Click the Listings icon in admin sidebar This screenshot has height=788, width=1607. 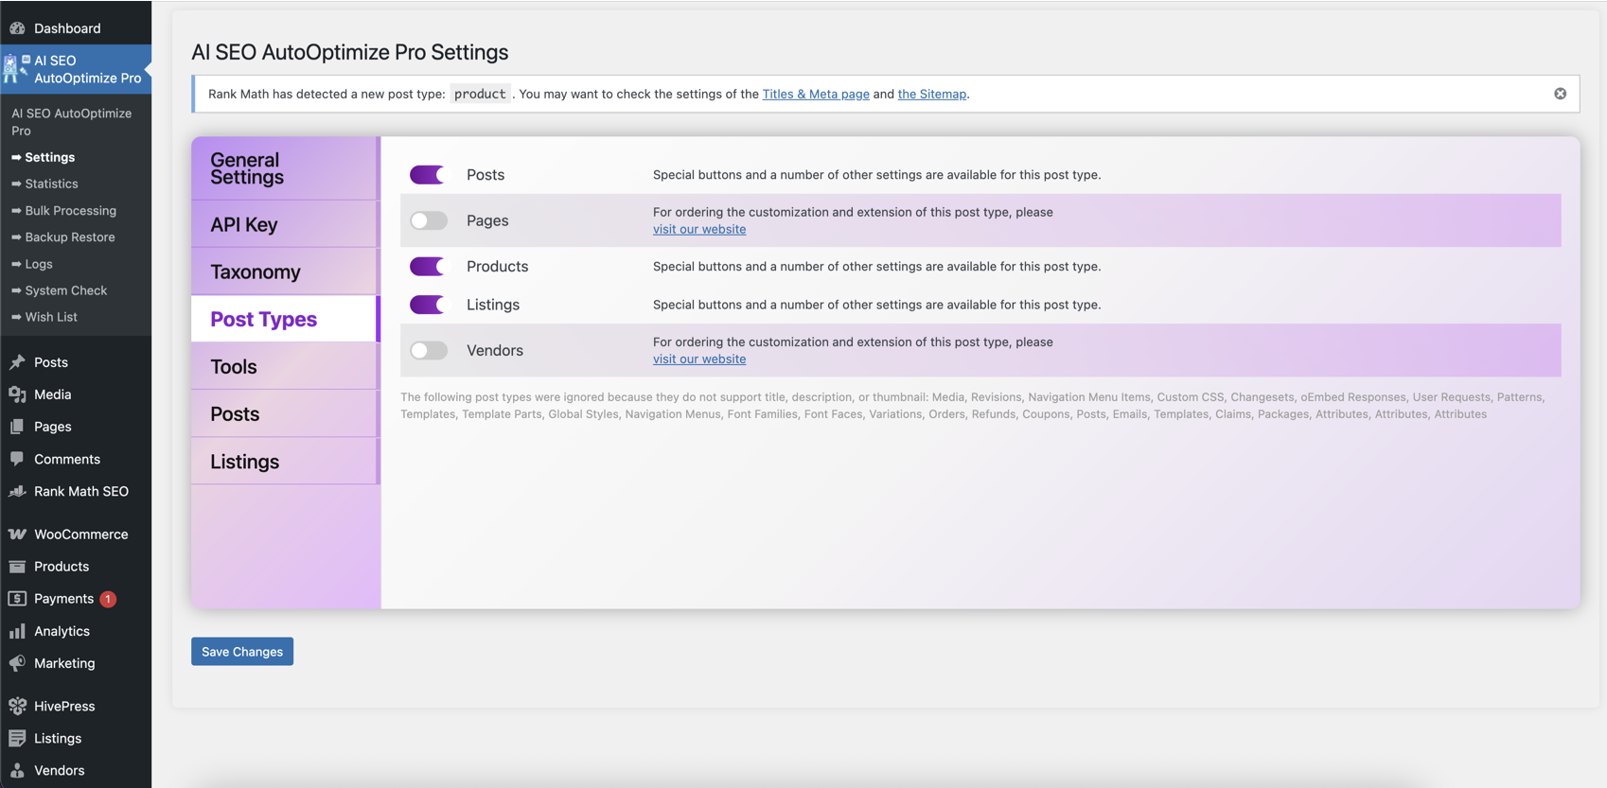click(17, 739)
